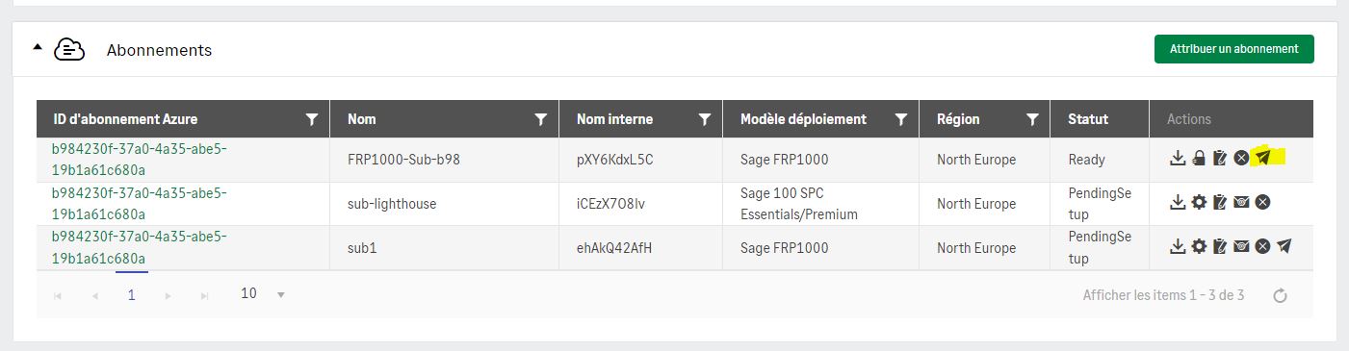Click the envelope icon for sub-lighthouse
The width and height of the screenshot is (1349, 351).
coord(1241,202)
